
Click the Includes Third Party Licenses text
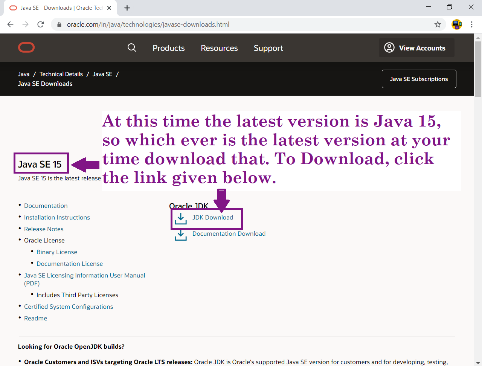[x=77, y=295]
